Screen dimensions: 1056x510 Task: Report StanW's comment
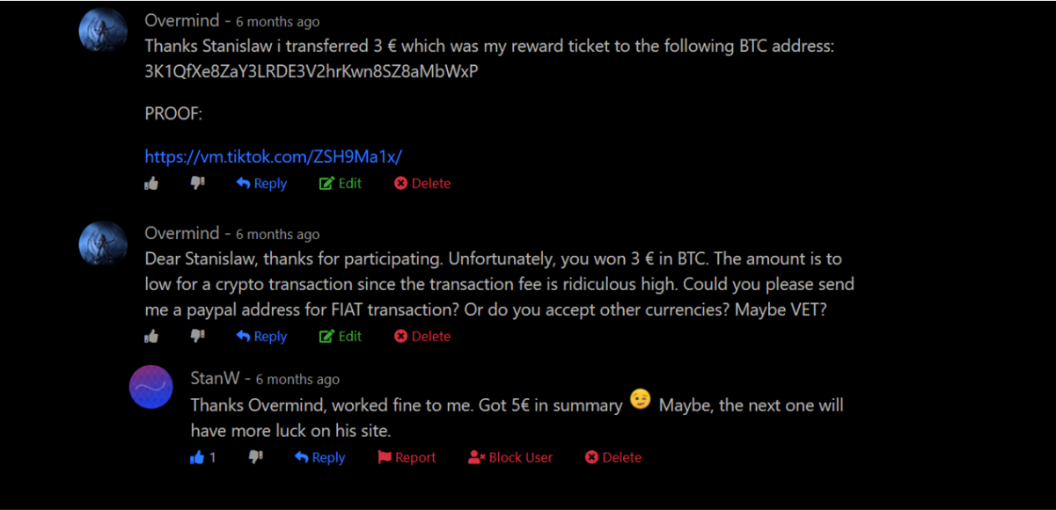pos(407,458)
